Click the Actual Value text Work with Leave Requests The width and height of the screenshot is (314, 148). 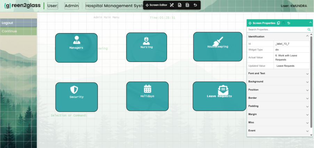click(286, 58)
